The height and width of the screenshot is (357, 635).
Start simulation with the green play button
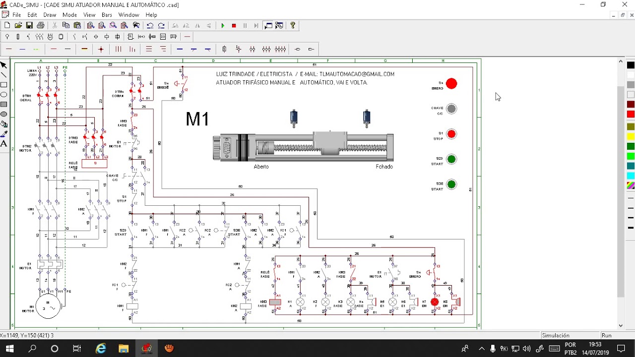click(x=223, y=26)
